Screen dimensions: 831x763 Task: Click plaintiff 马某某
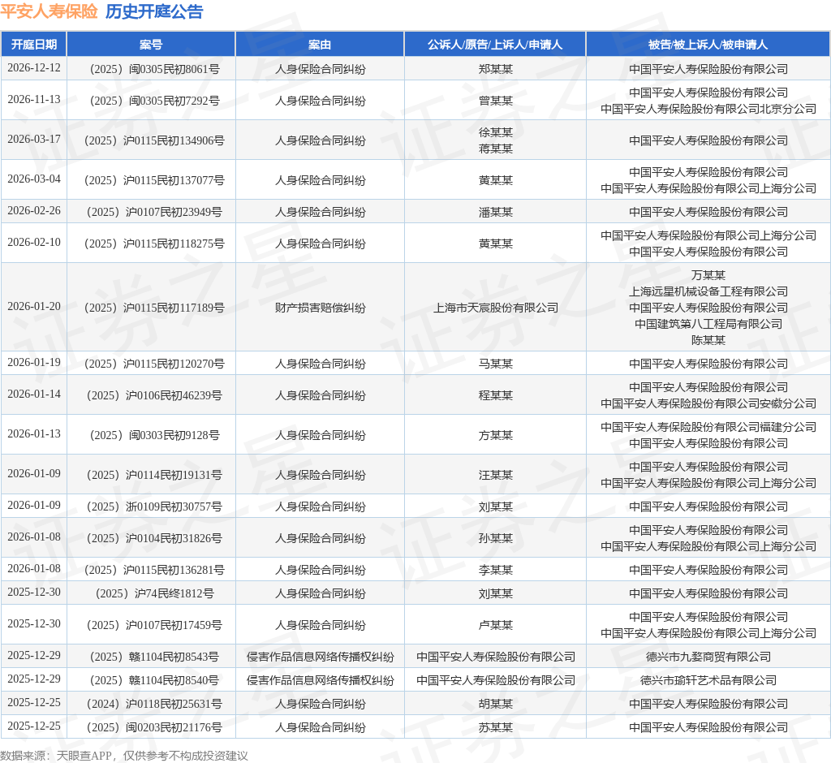click(496, 364)
